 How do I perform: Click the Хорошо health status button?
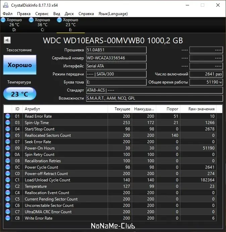[x=20, y=65]
